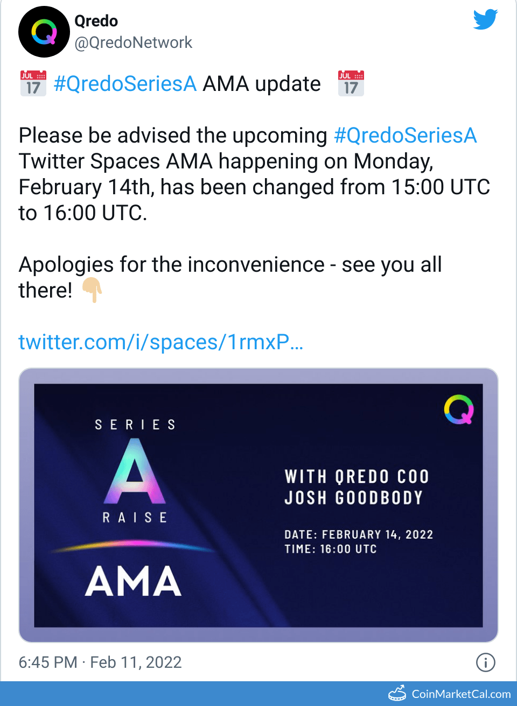Click the Qredo profile avatar
The width and height of the screenshot is (517, 706).
pyautogui.click(x=44, y=32)
